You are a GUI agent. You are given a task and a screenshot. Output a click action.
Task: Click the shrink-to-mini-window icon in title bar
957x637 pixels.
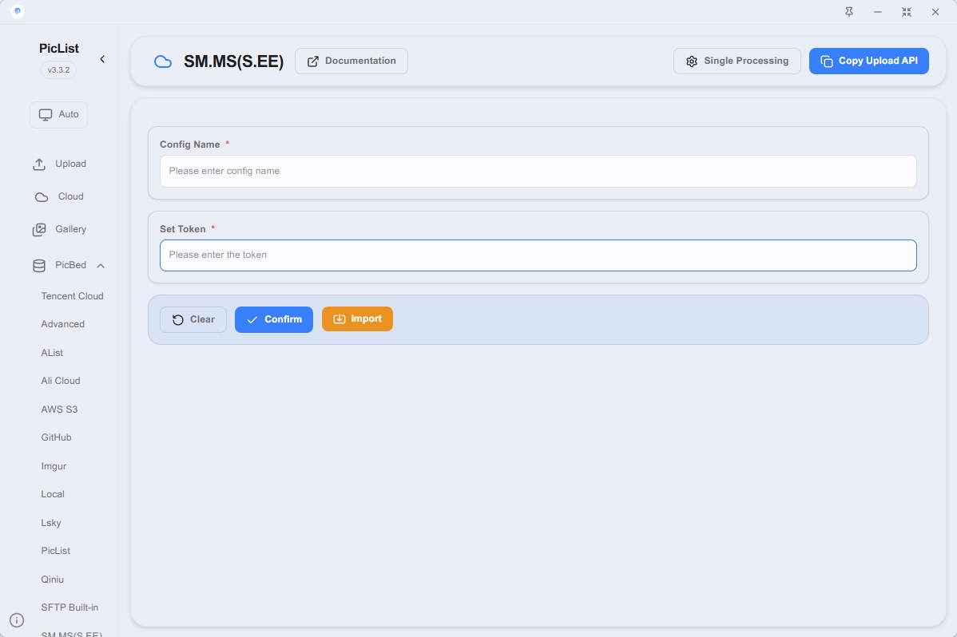pos(907,12)
